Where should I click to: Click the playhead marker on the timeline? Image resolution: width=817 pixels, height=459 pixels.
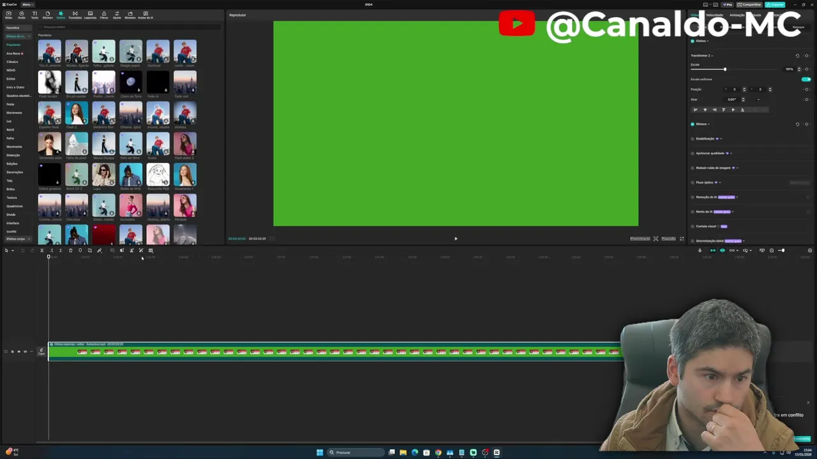(x=49, y=256)
